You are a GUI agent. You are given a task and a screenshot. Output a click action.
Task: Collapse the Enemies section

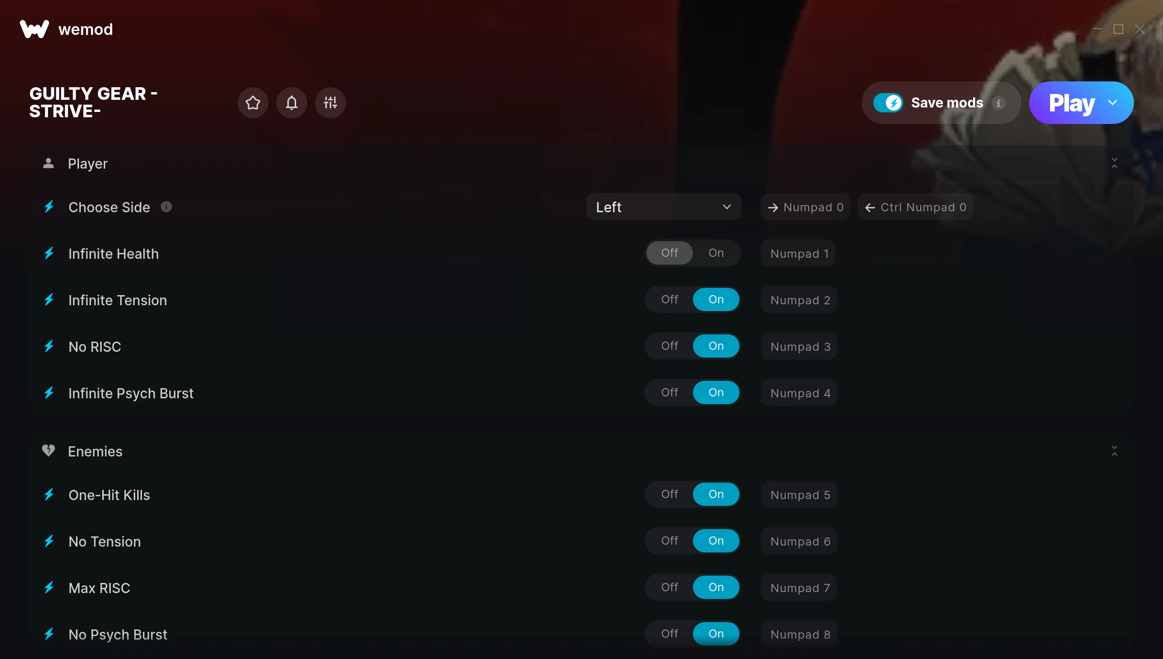pyautogui.click(x=1115, y=451)
